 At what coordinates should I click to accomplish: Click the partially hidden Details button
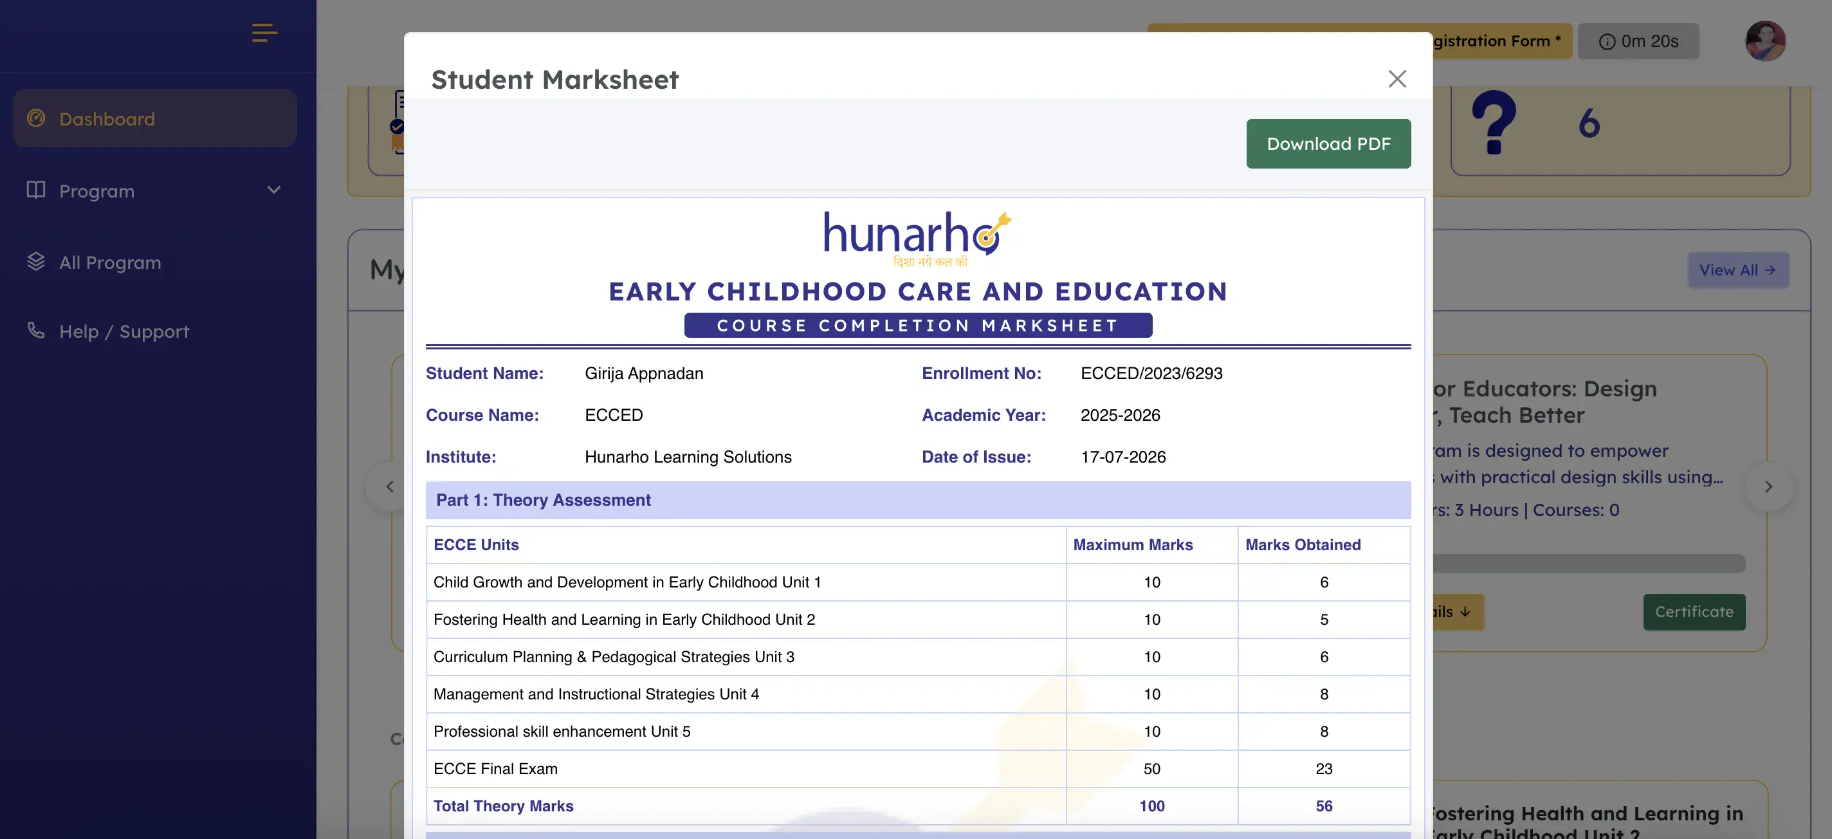click(1458, 612)
